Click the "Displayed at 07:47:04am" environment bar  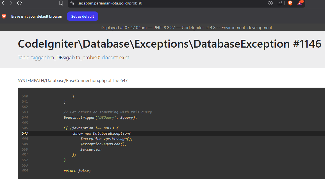[x=186, y=28]
